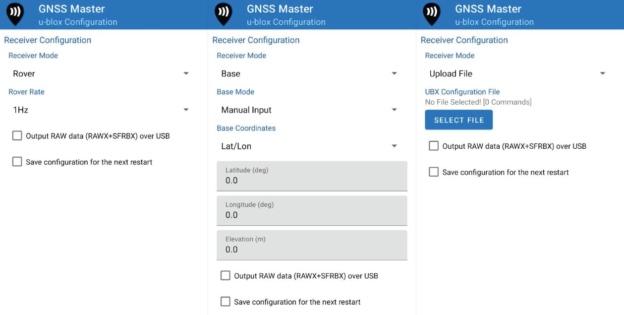
Task: Expand the Receiver Mode dropdown showing Base
Action: 307,73
